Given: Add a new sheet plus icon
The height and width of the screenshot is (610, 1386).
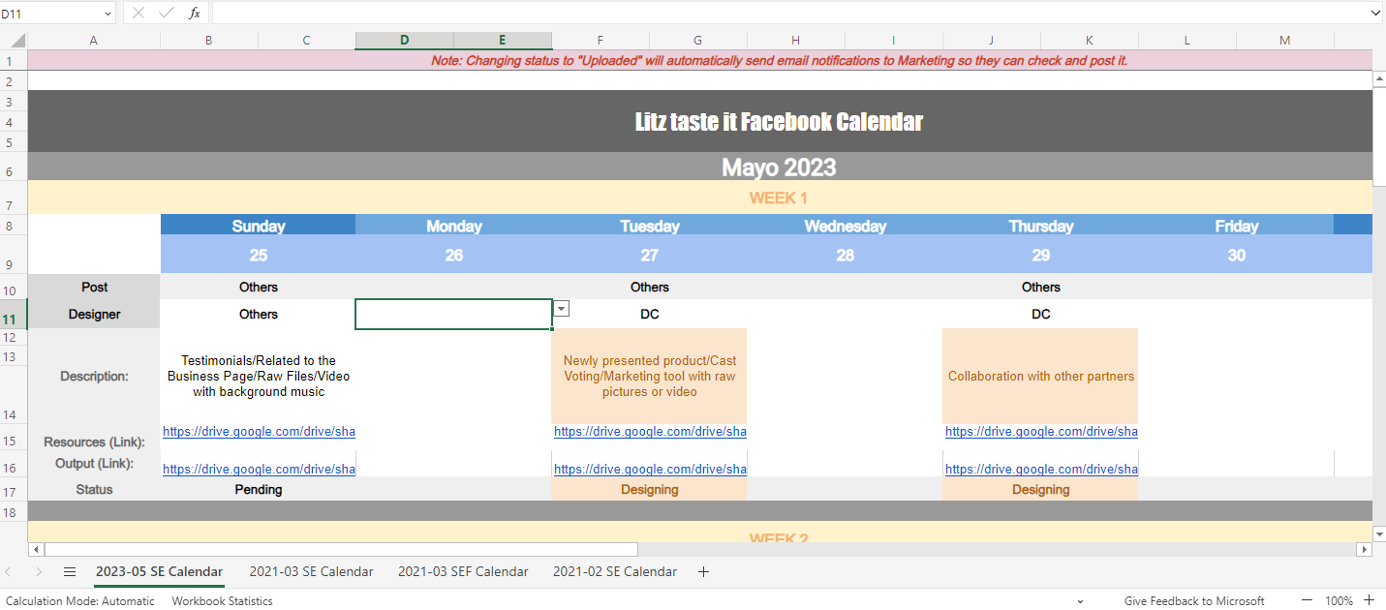Looking at the screenshot, I should [703, 572].
